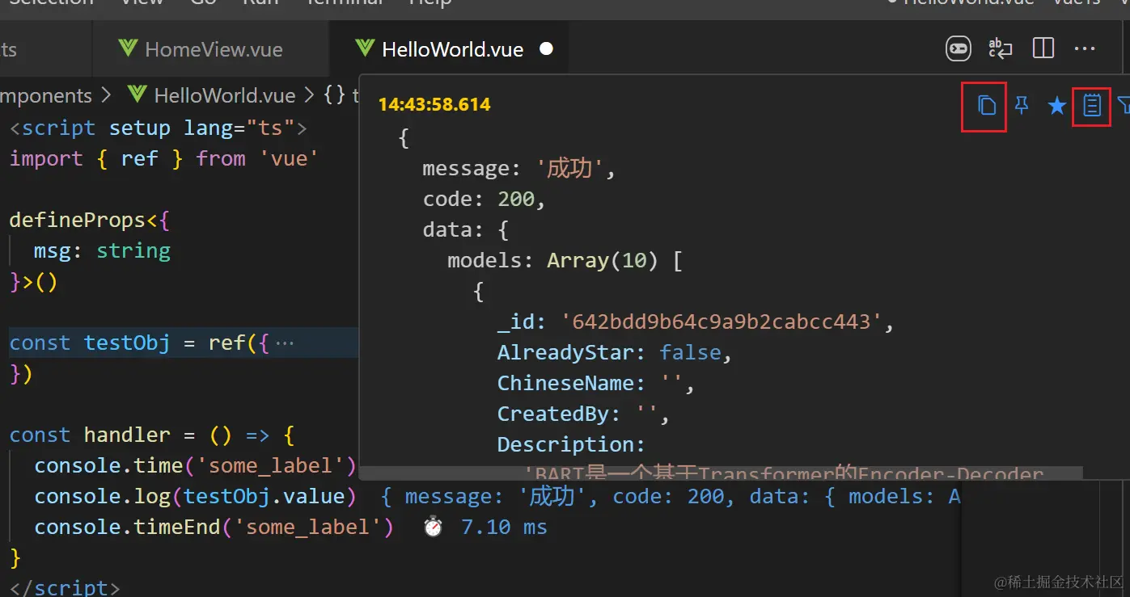Click the models: Array(10) line

(565, 261)
